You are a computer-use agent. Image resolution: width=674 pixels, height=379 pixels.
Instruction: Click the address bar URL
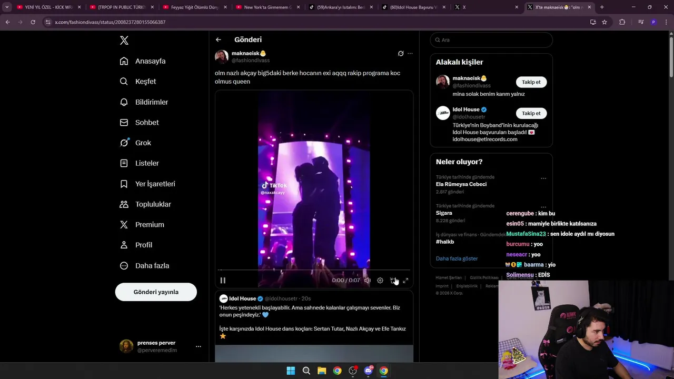[110, 22]
